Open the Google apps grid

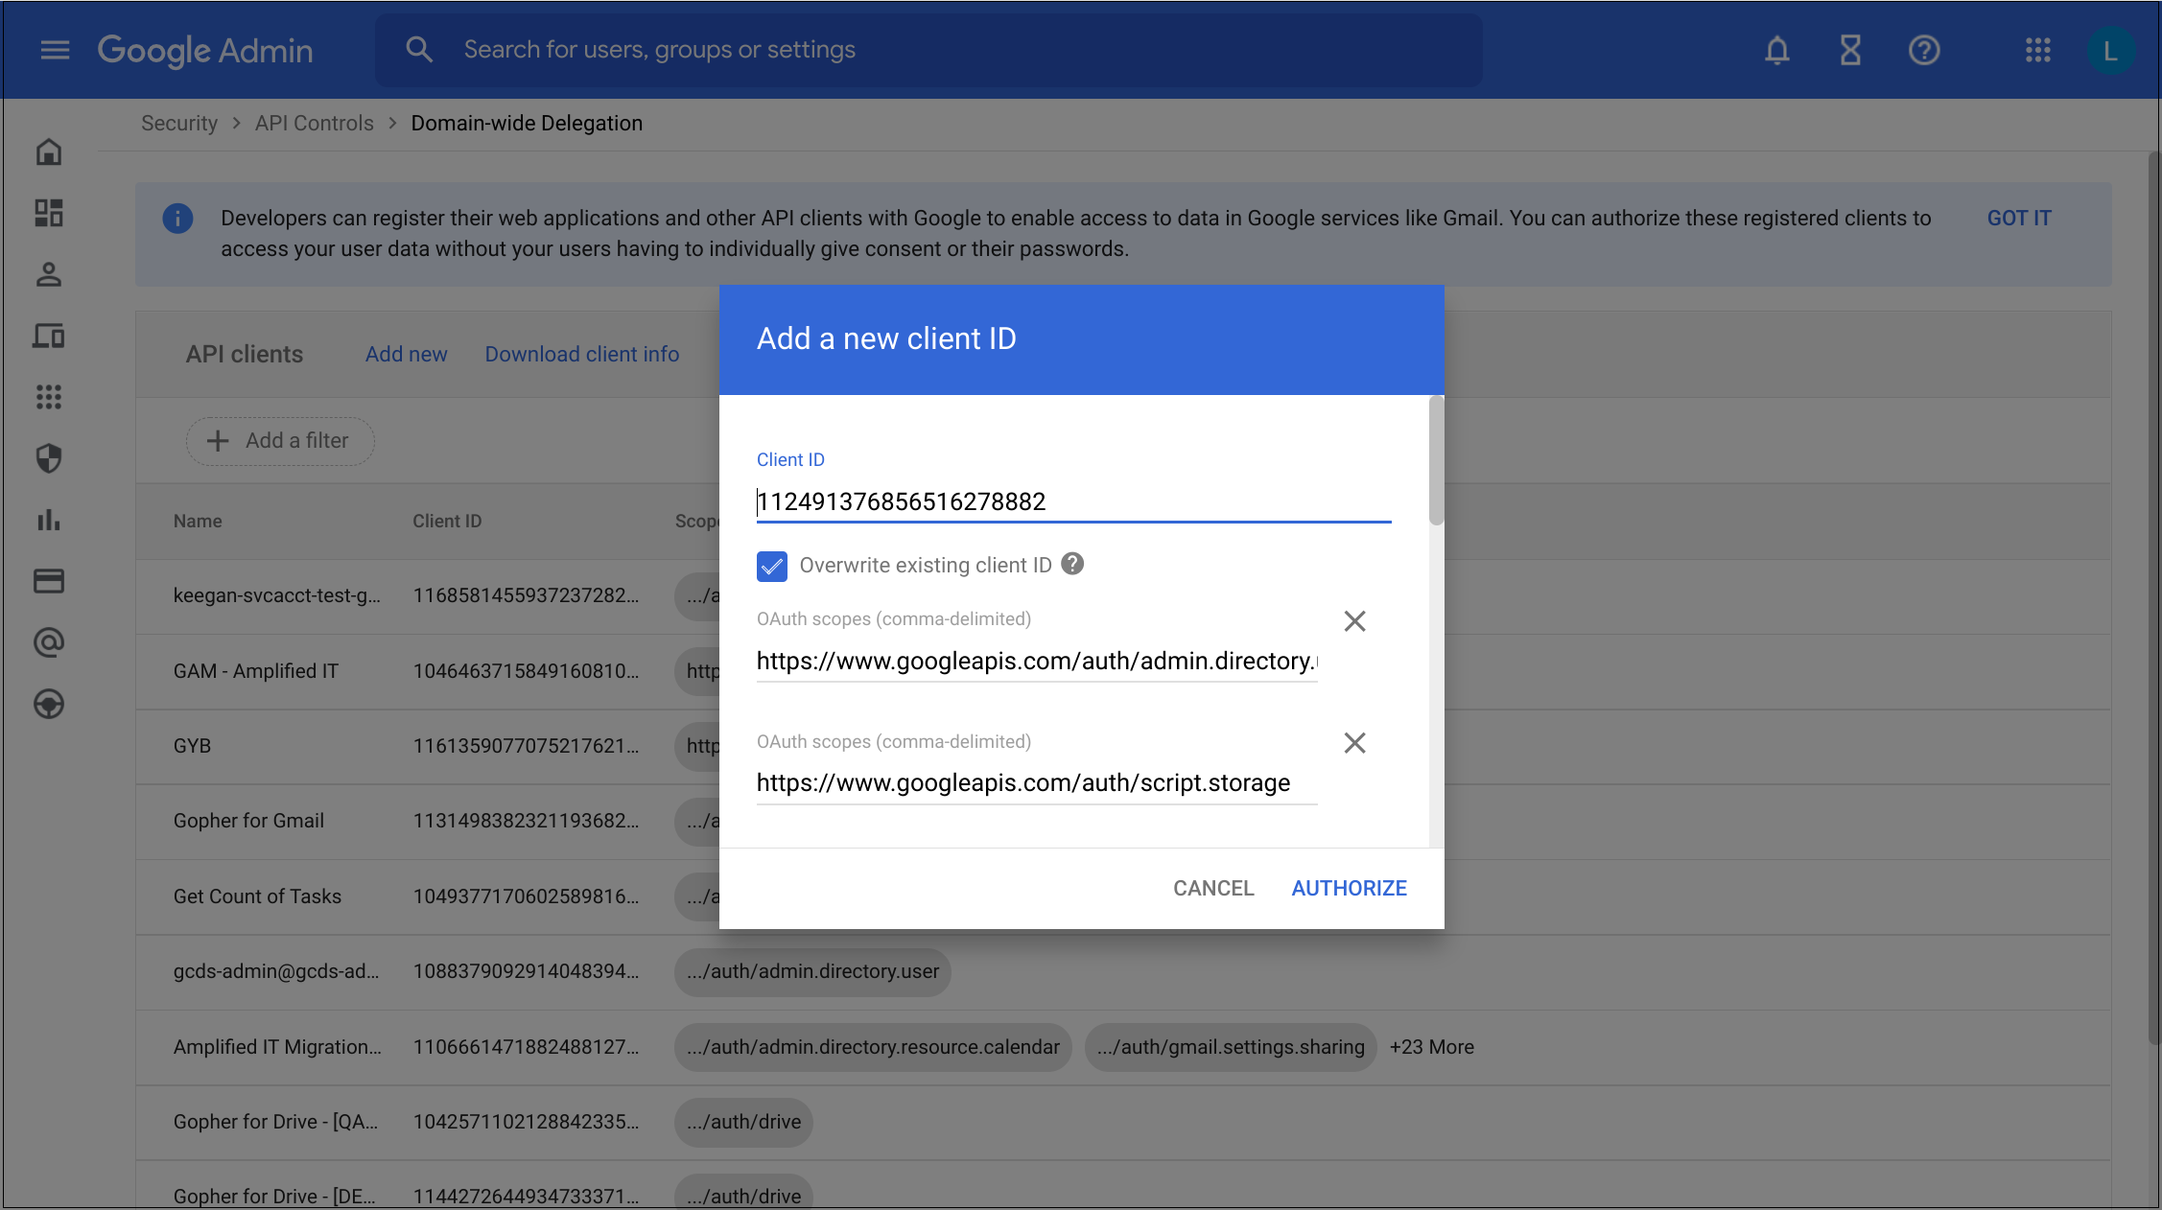[2038, 50]
